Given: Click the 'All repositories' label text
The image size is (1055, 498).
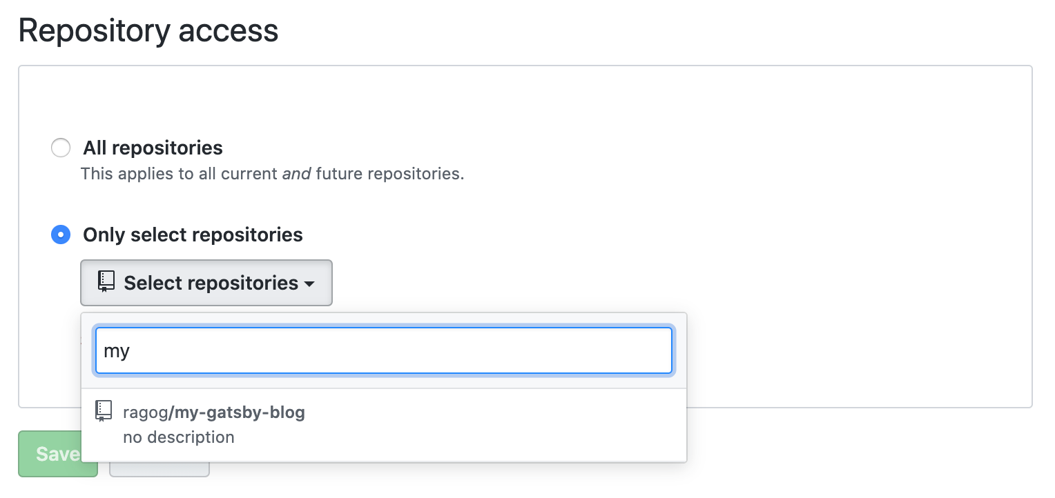Looking at the screenshot, I should [153, 148].
